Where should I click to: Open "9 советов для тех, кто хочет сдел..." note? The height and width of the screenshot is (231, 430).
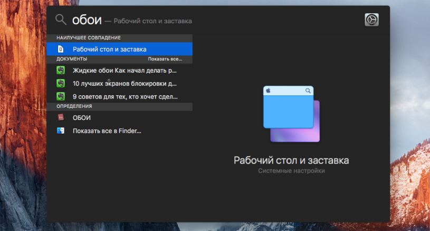[120, 96]
